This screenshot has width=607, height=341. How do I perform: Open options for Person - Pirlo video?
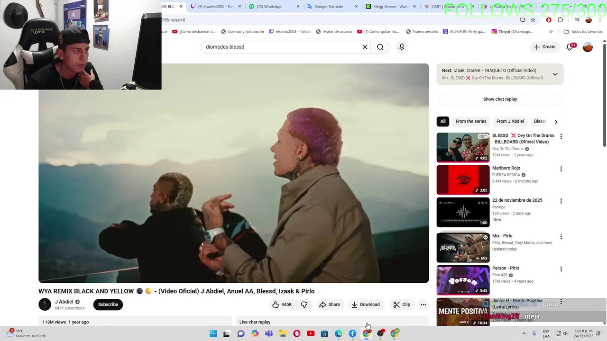pos(561,269)
